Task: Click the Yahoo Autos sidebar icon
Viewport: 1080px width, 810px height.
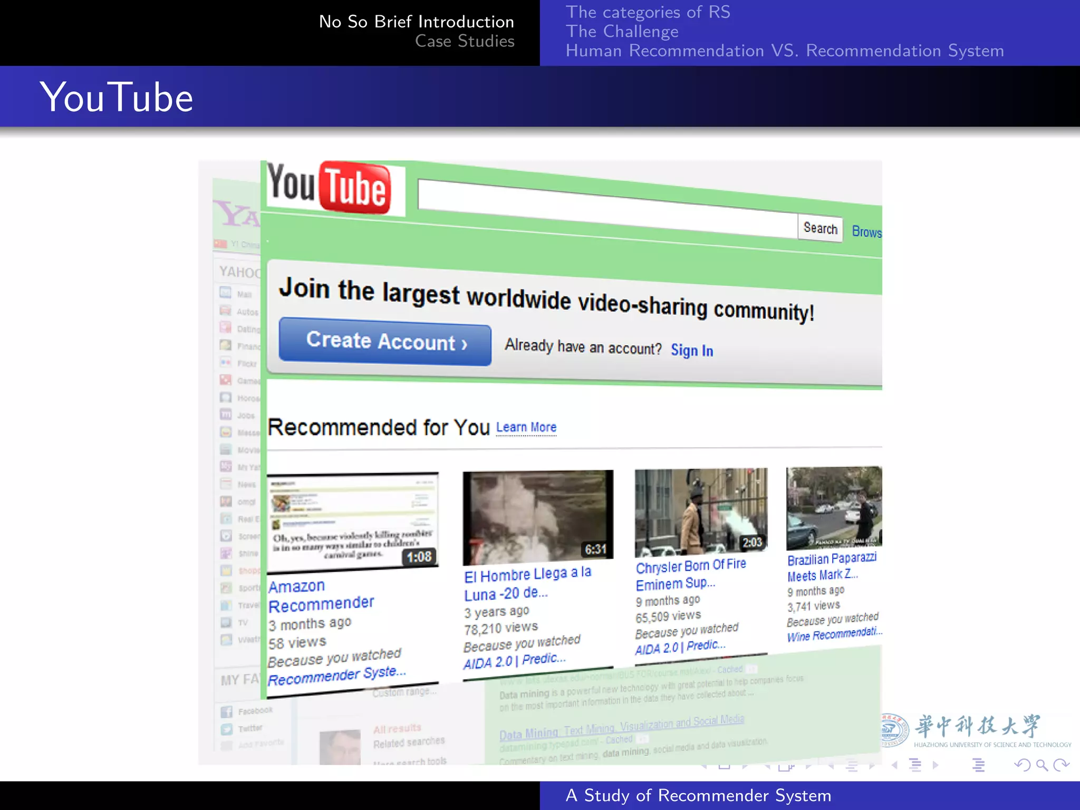Action: [x=226, y=310]
